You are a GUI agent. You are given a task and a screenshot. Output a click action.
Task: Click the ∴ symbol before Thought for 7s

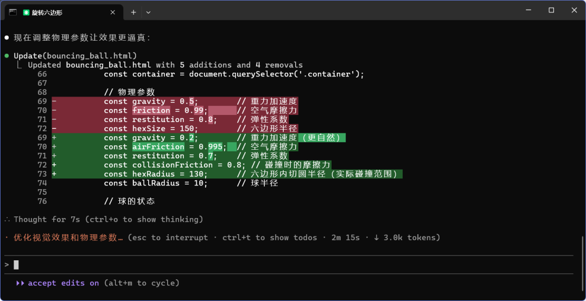click(7, 220)
